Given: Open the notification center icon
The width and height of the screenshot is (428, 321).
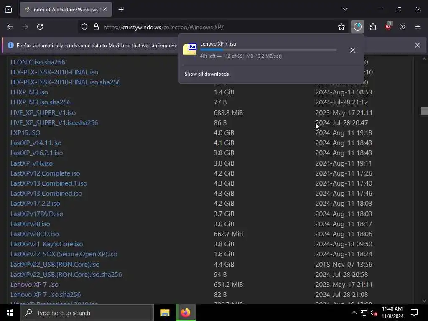Looking at the screenshot, I should pos(414,313).
